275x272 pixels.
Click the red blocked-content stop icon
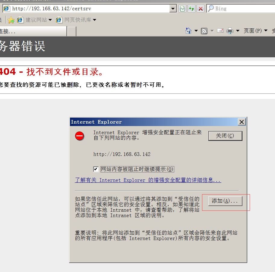79,136
